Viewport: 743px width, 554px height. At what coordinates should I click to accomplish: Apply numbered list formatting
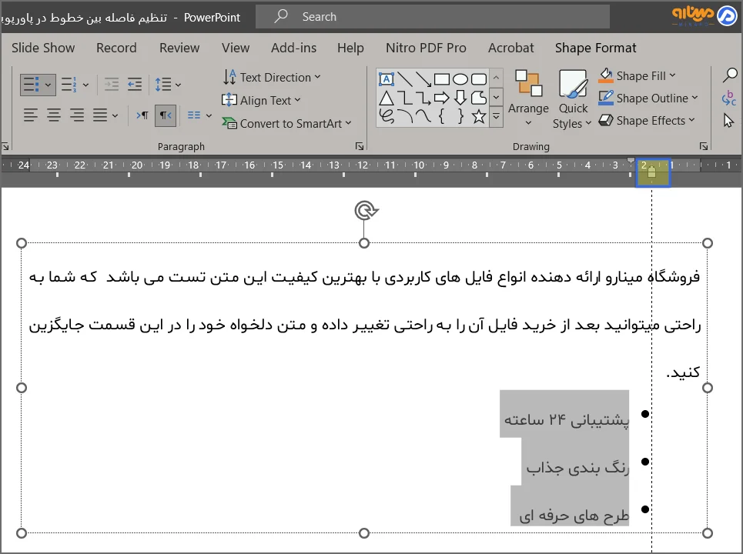[69, 85]
